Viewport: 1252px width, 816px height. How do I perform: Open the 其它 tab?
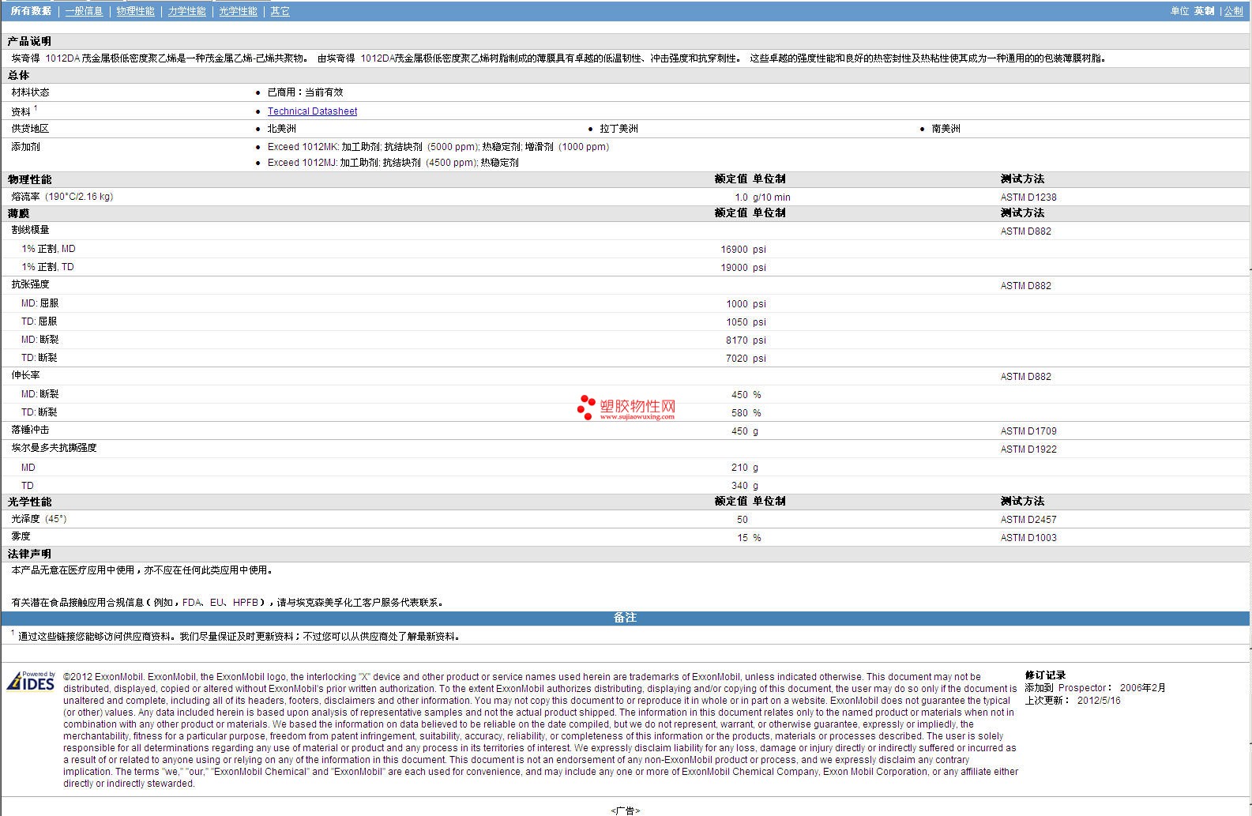[x=280, y=11]
